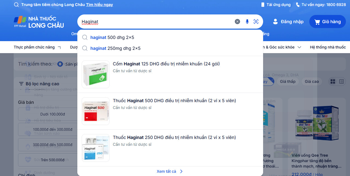Click the shopping cart icon in Giỏ hàng

317,22
